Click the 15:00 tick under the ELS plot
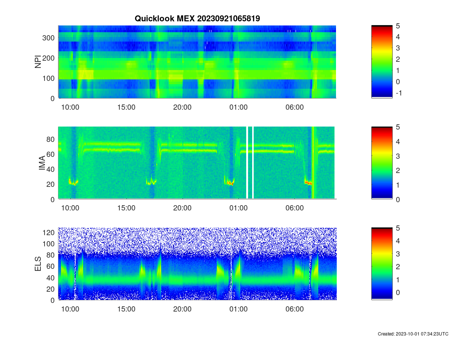Image resolution: width=449 pixels, height=337 pixels. click(x=126, y=309)
